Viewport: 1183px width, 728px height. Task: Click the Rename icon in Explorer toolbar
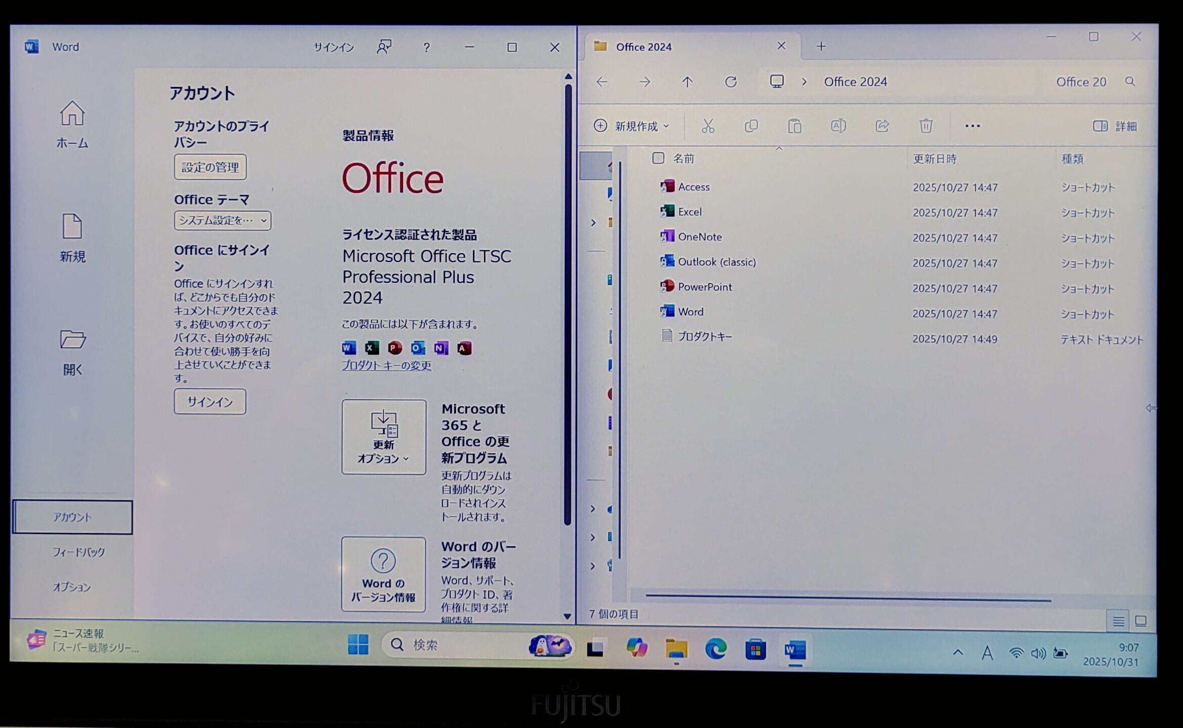(x=838, y=126)
